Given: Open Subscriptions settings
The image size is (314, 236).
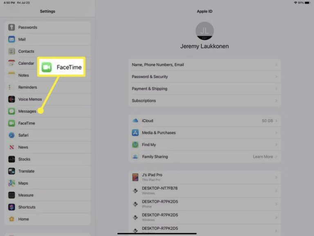Looking at the screenshot, I should (x=204, y=100).
